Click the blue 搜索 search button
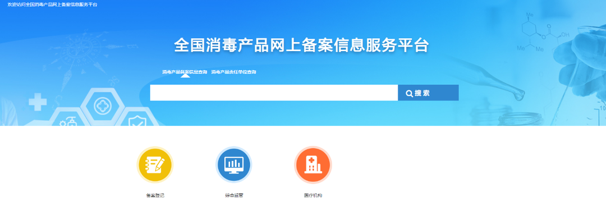The image size is (606, 220). [428, 93]
